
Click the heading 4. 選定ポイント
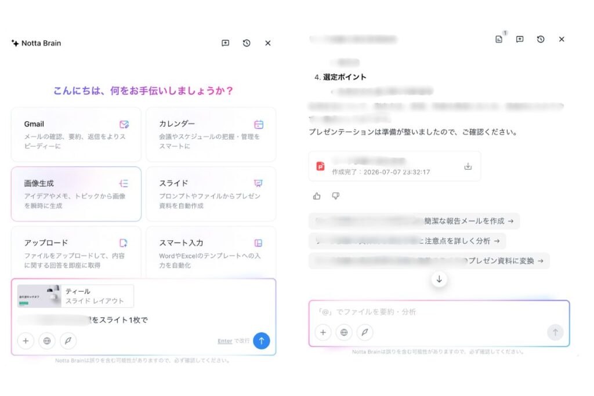[340, 77]
